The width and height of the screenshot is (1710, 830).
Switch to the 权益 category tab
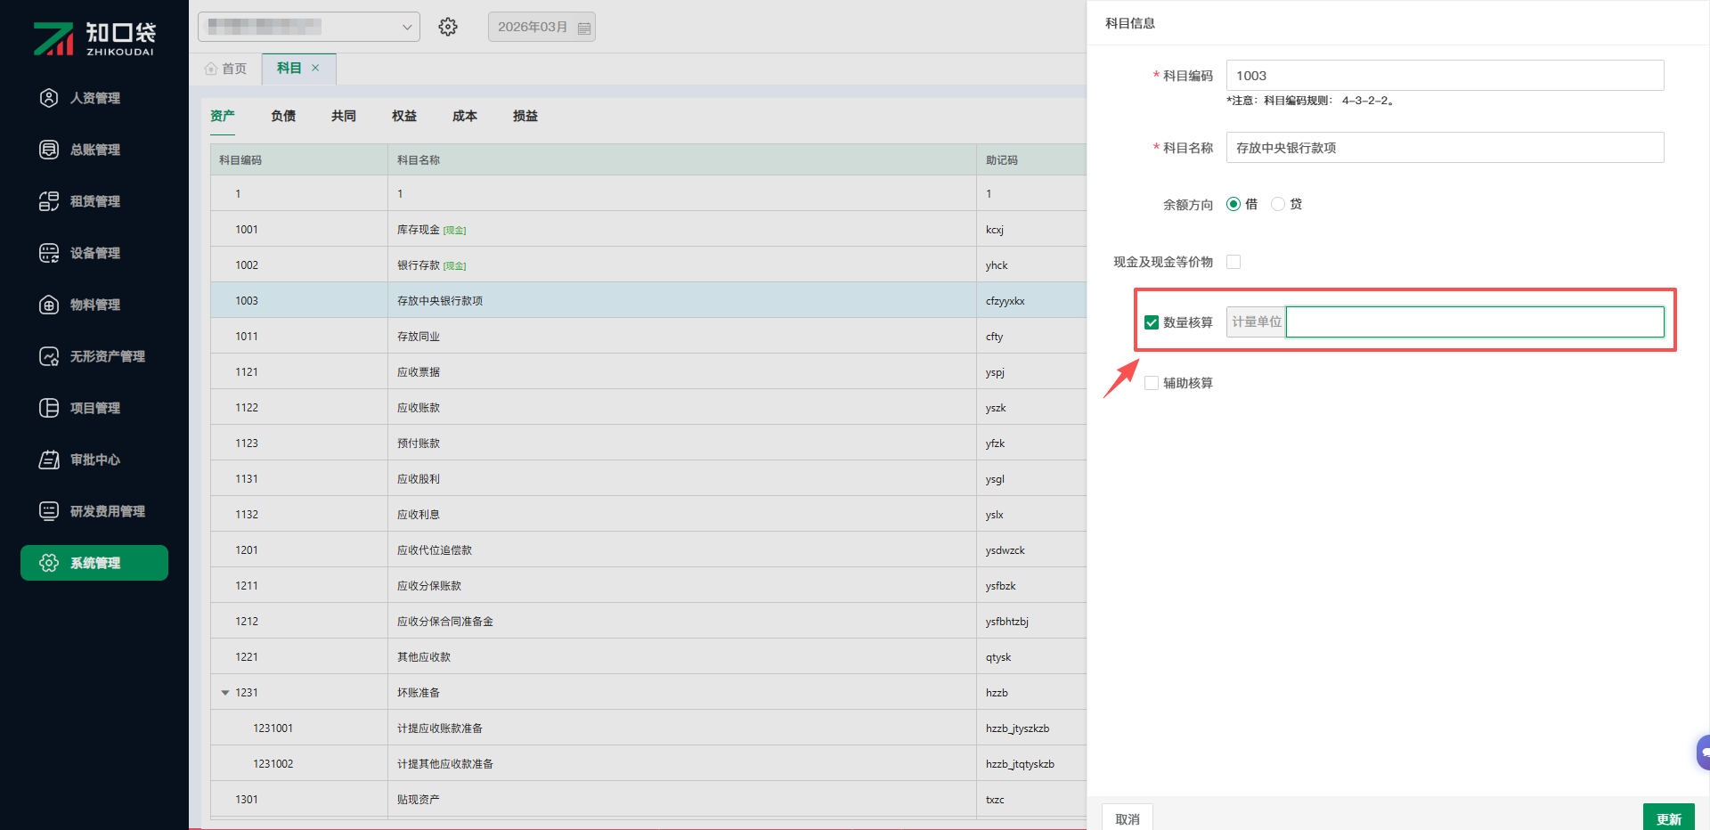pos(404,116)
